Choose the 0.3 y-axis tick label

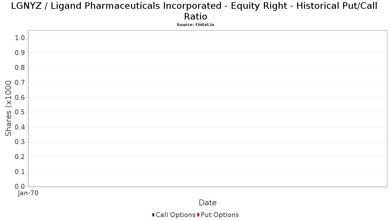[x=20, y=142]
